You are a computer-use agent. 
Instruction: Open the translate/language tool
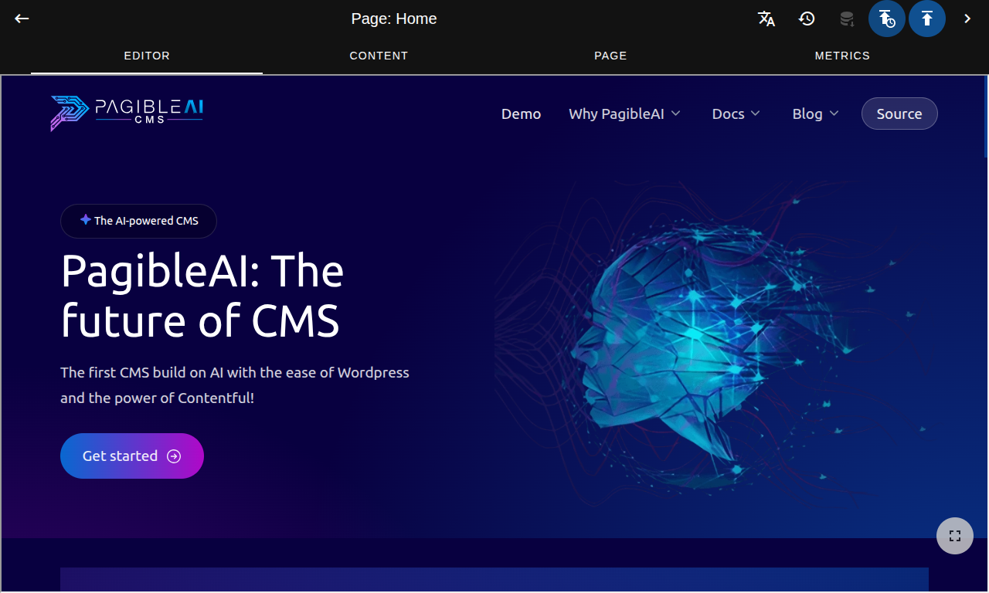pos(766,19)
